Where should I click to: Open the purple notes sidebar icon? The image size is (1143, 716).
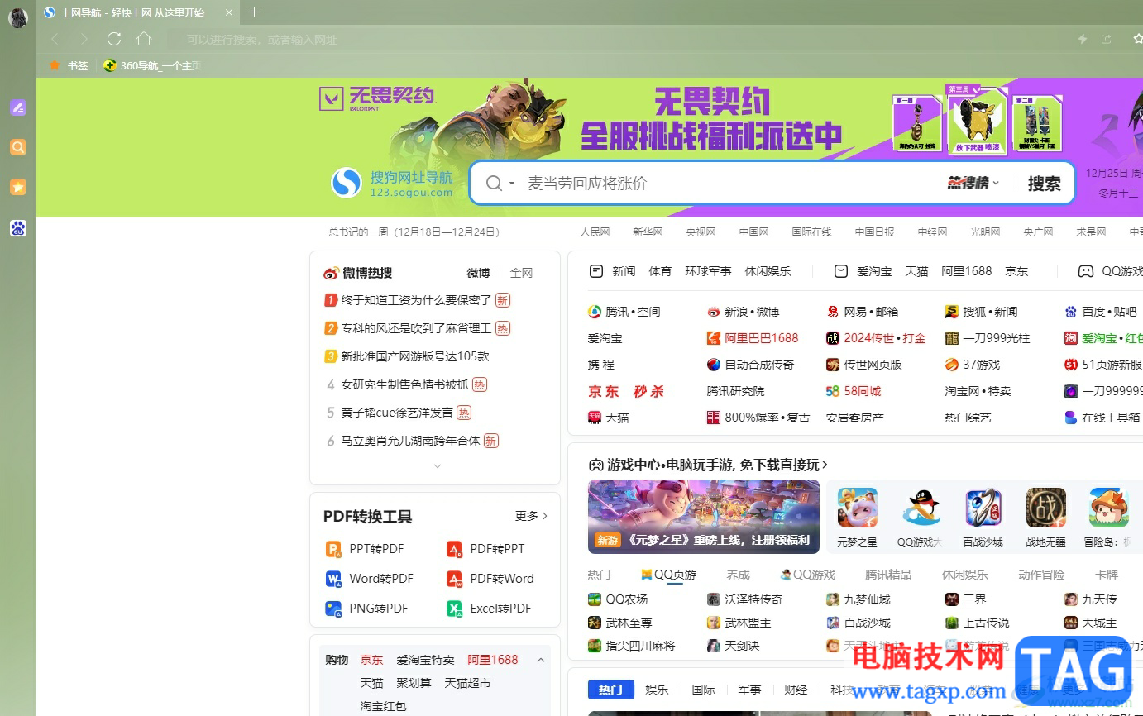18,107
